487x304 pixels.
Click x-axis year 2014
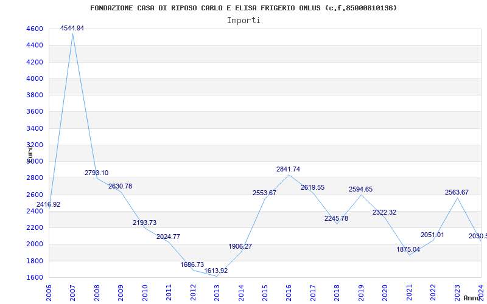click(x=240, y=293)
